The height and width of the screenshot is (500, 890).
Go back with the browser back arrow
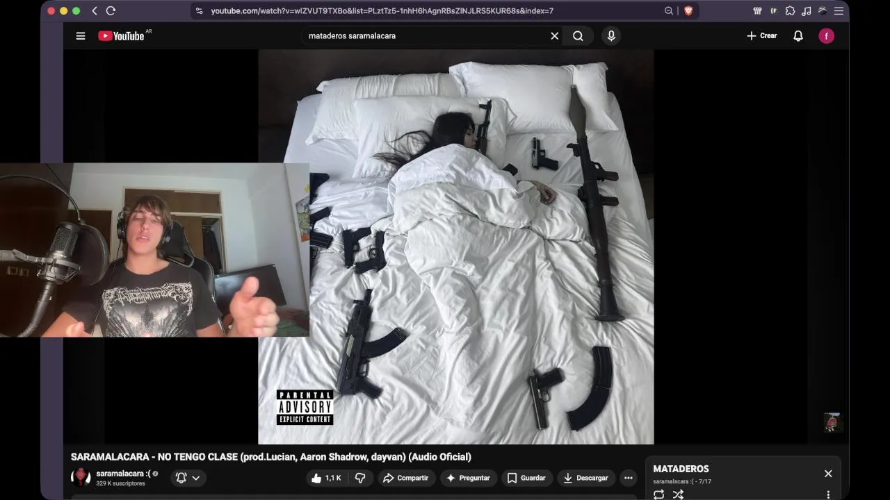tap(95, 10)
